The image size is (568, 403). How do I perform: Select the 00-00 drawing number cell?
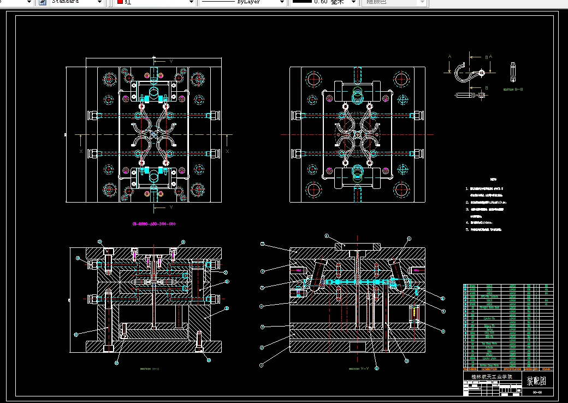[x=537, y=393]
